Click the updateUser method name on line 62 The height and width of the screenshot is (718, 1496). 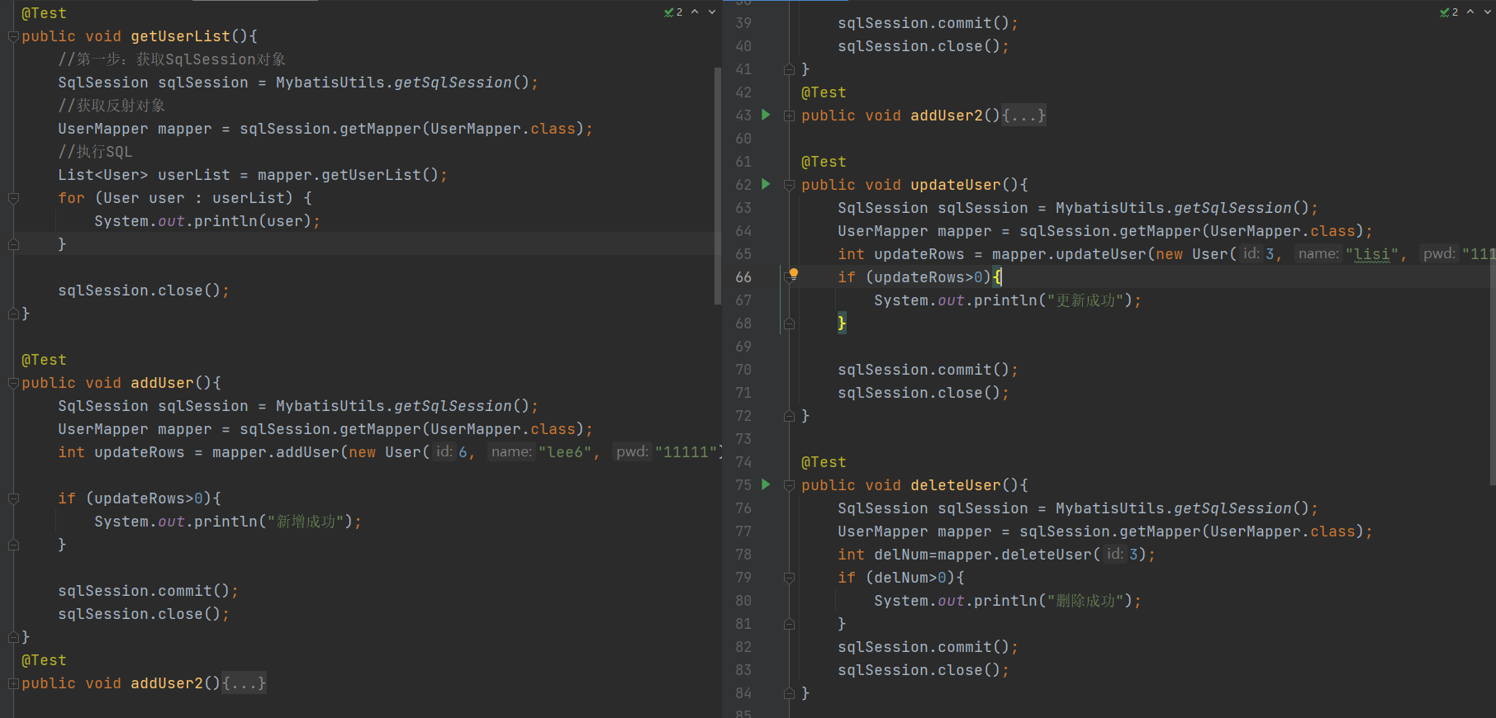click(x=956, y=185)
